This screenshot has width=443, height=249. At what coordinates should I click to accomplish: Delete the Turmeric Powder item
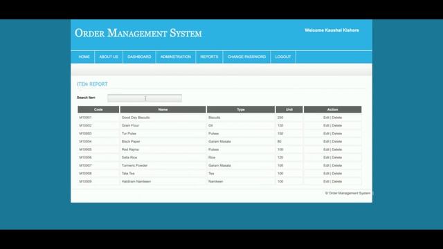point(337,165)
